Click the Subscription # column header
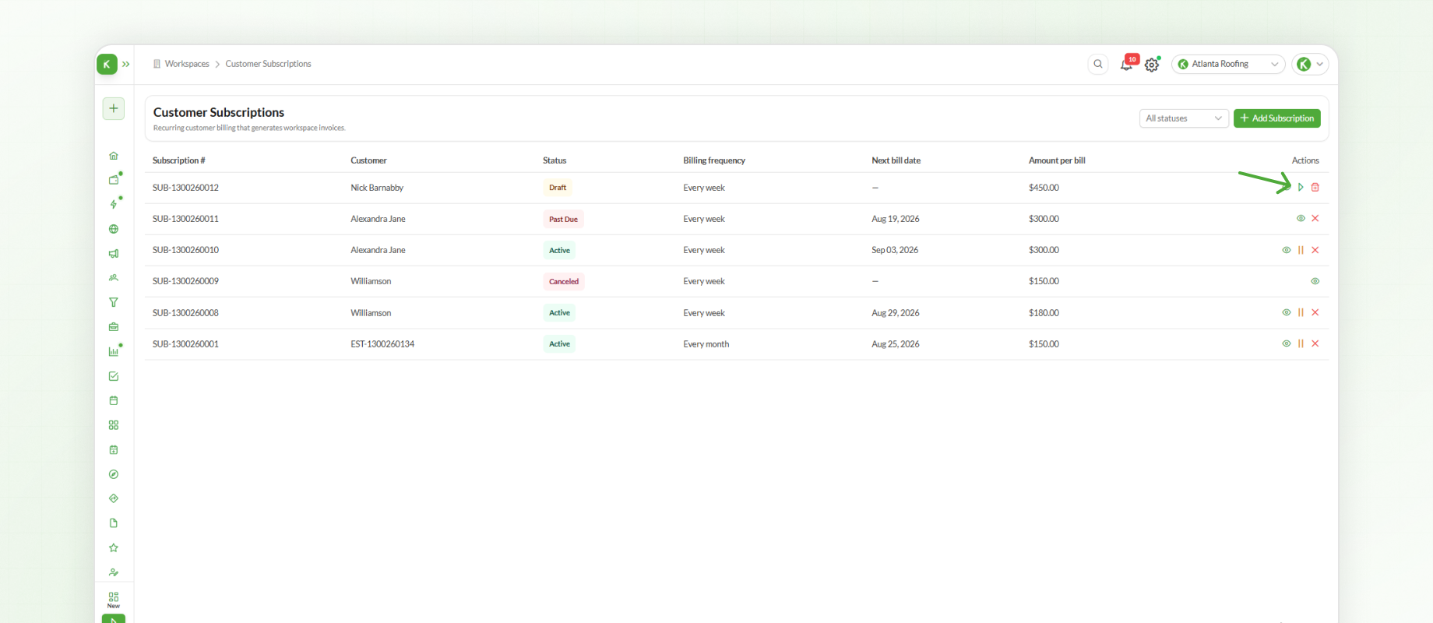Image resolution: width=1433 pixels, height=623 pixels. coord(179,160)
